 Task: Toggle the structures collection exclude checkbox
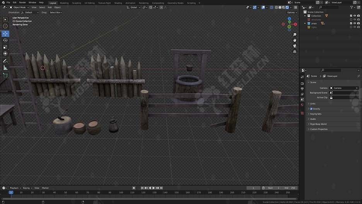(x=351, y=19)
